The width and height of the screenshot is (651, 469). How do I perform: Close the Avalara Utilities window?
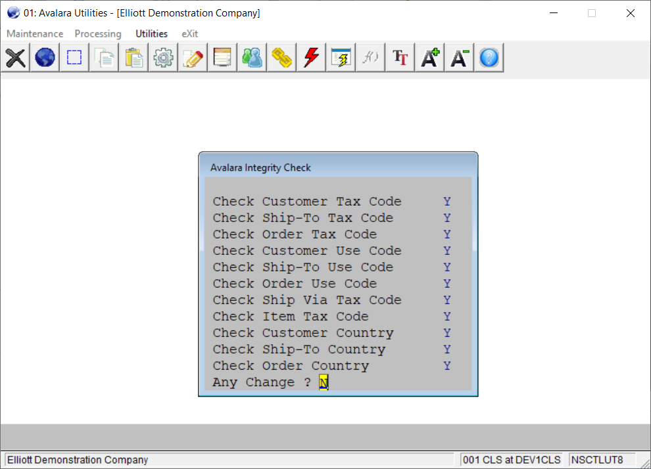pos(630,13)
